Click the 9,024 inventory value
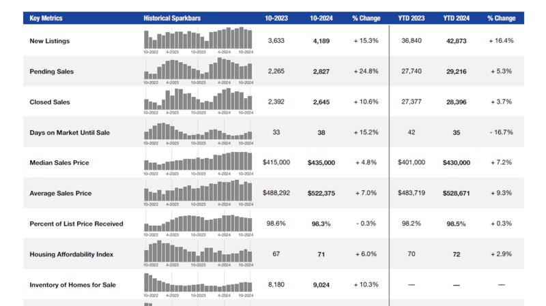 321,284
